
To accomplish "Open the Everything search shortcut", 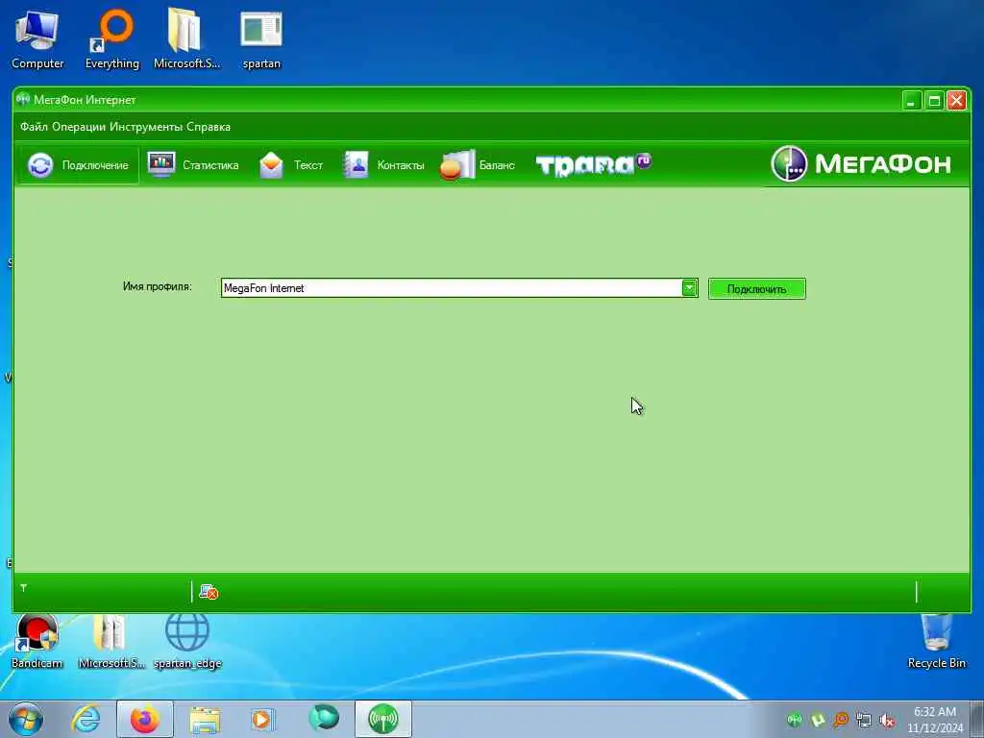I will pos(112,40).
